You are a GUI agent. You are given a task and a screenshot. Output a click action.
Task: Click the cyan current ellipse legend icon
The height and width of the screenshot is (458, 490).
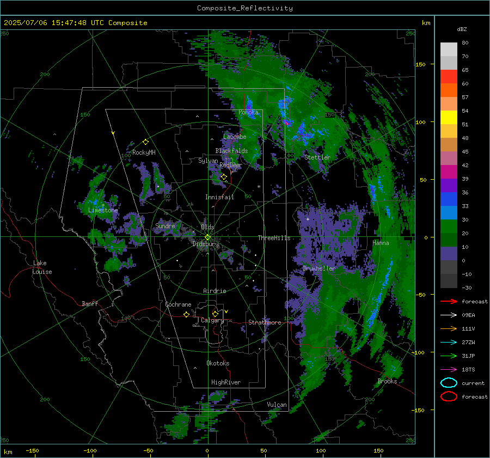pos(449,383)
